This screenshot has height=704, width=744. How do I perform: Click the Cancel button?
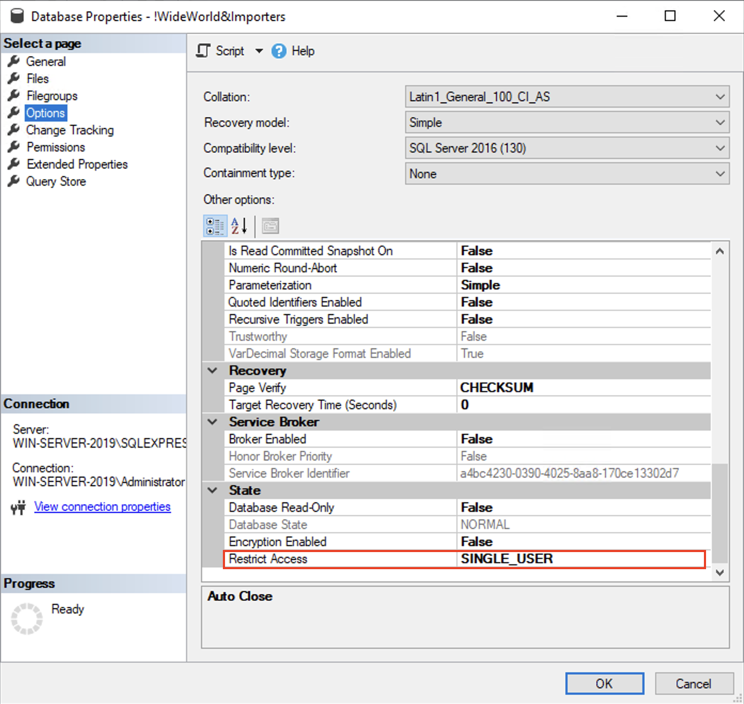(693, 684)
